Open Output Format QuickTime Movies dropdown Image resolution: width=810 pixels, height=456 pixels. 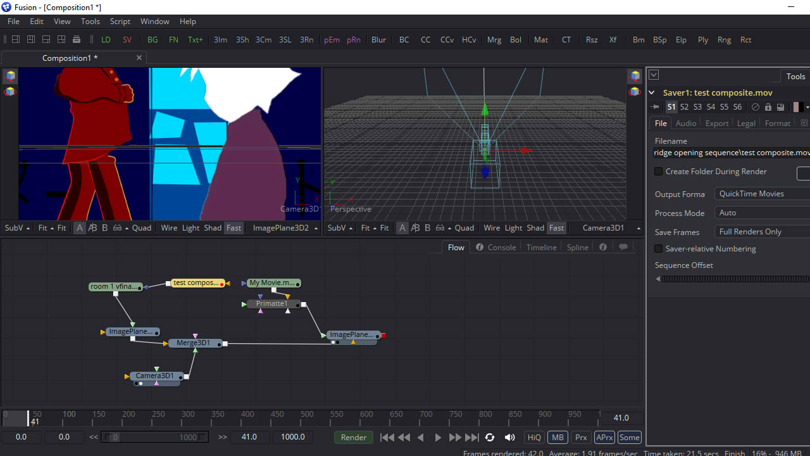coord(762,194)
